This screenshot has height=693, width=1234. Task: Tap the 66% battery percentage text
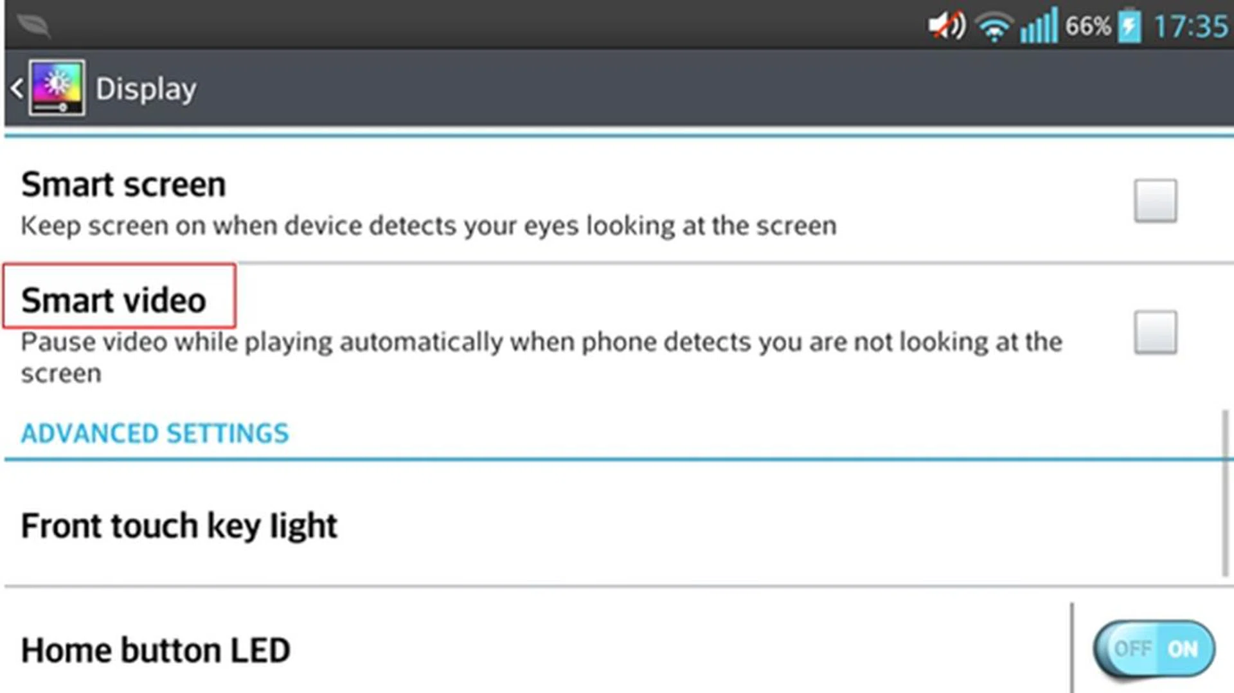coord(1087,26)
